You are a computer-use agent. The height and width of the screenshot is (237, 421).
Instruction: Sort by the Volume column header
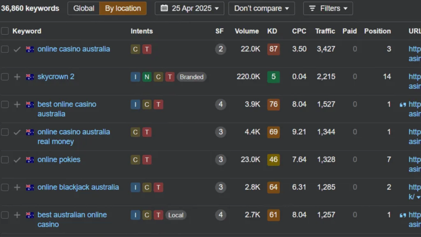(x=247, y=31)
